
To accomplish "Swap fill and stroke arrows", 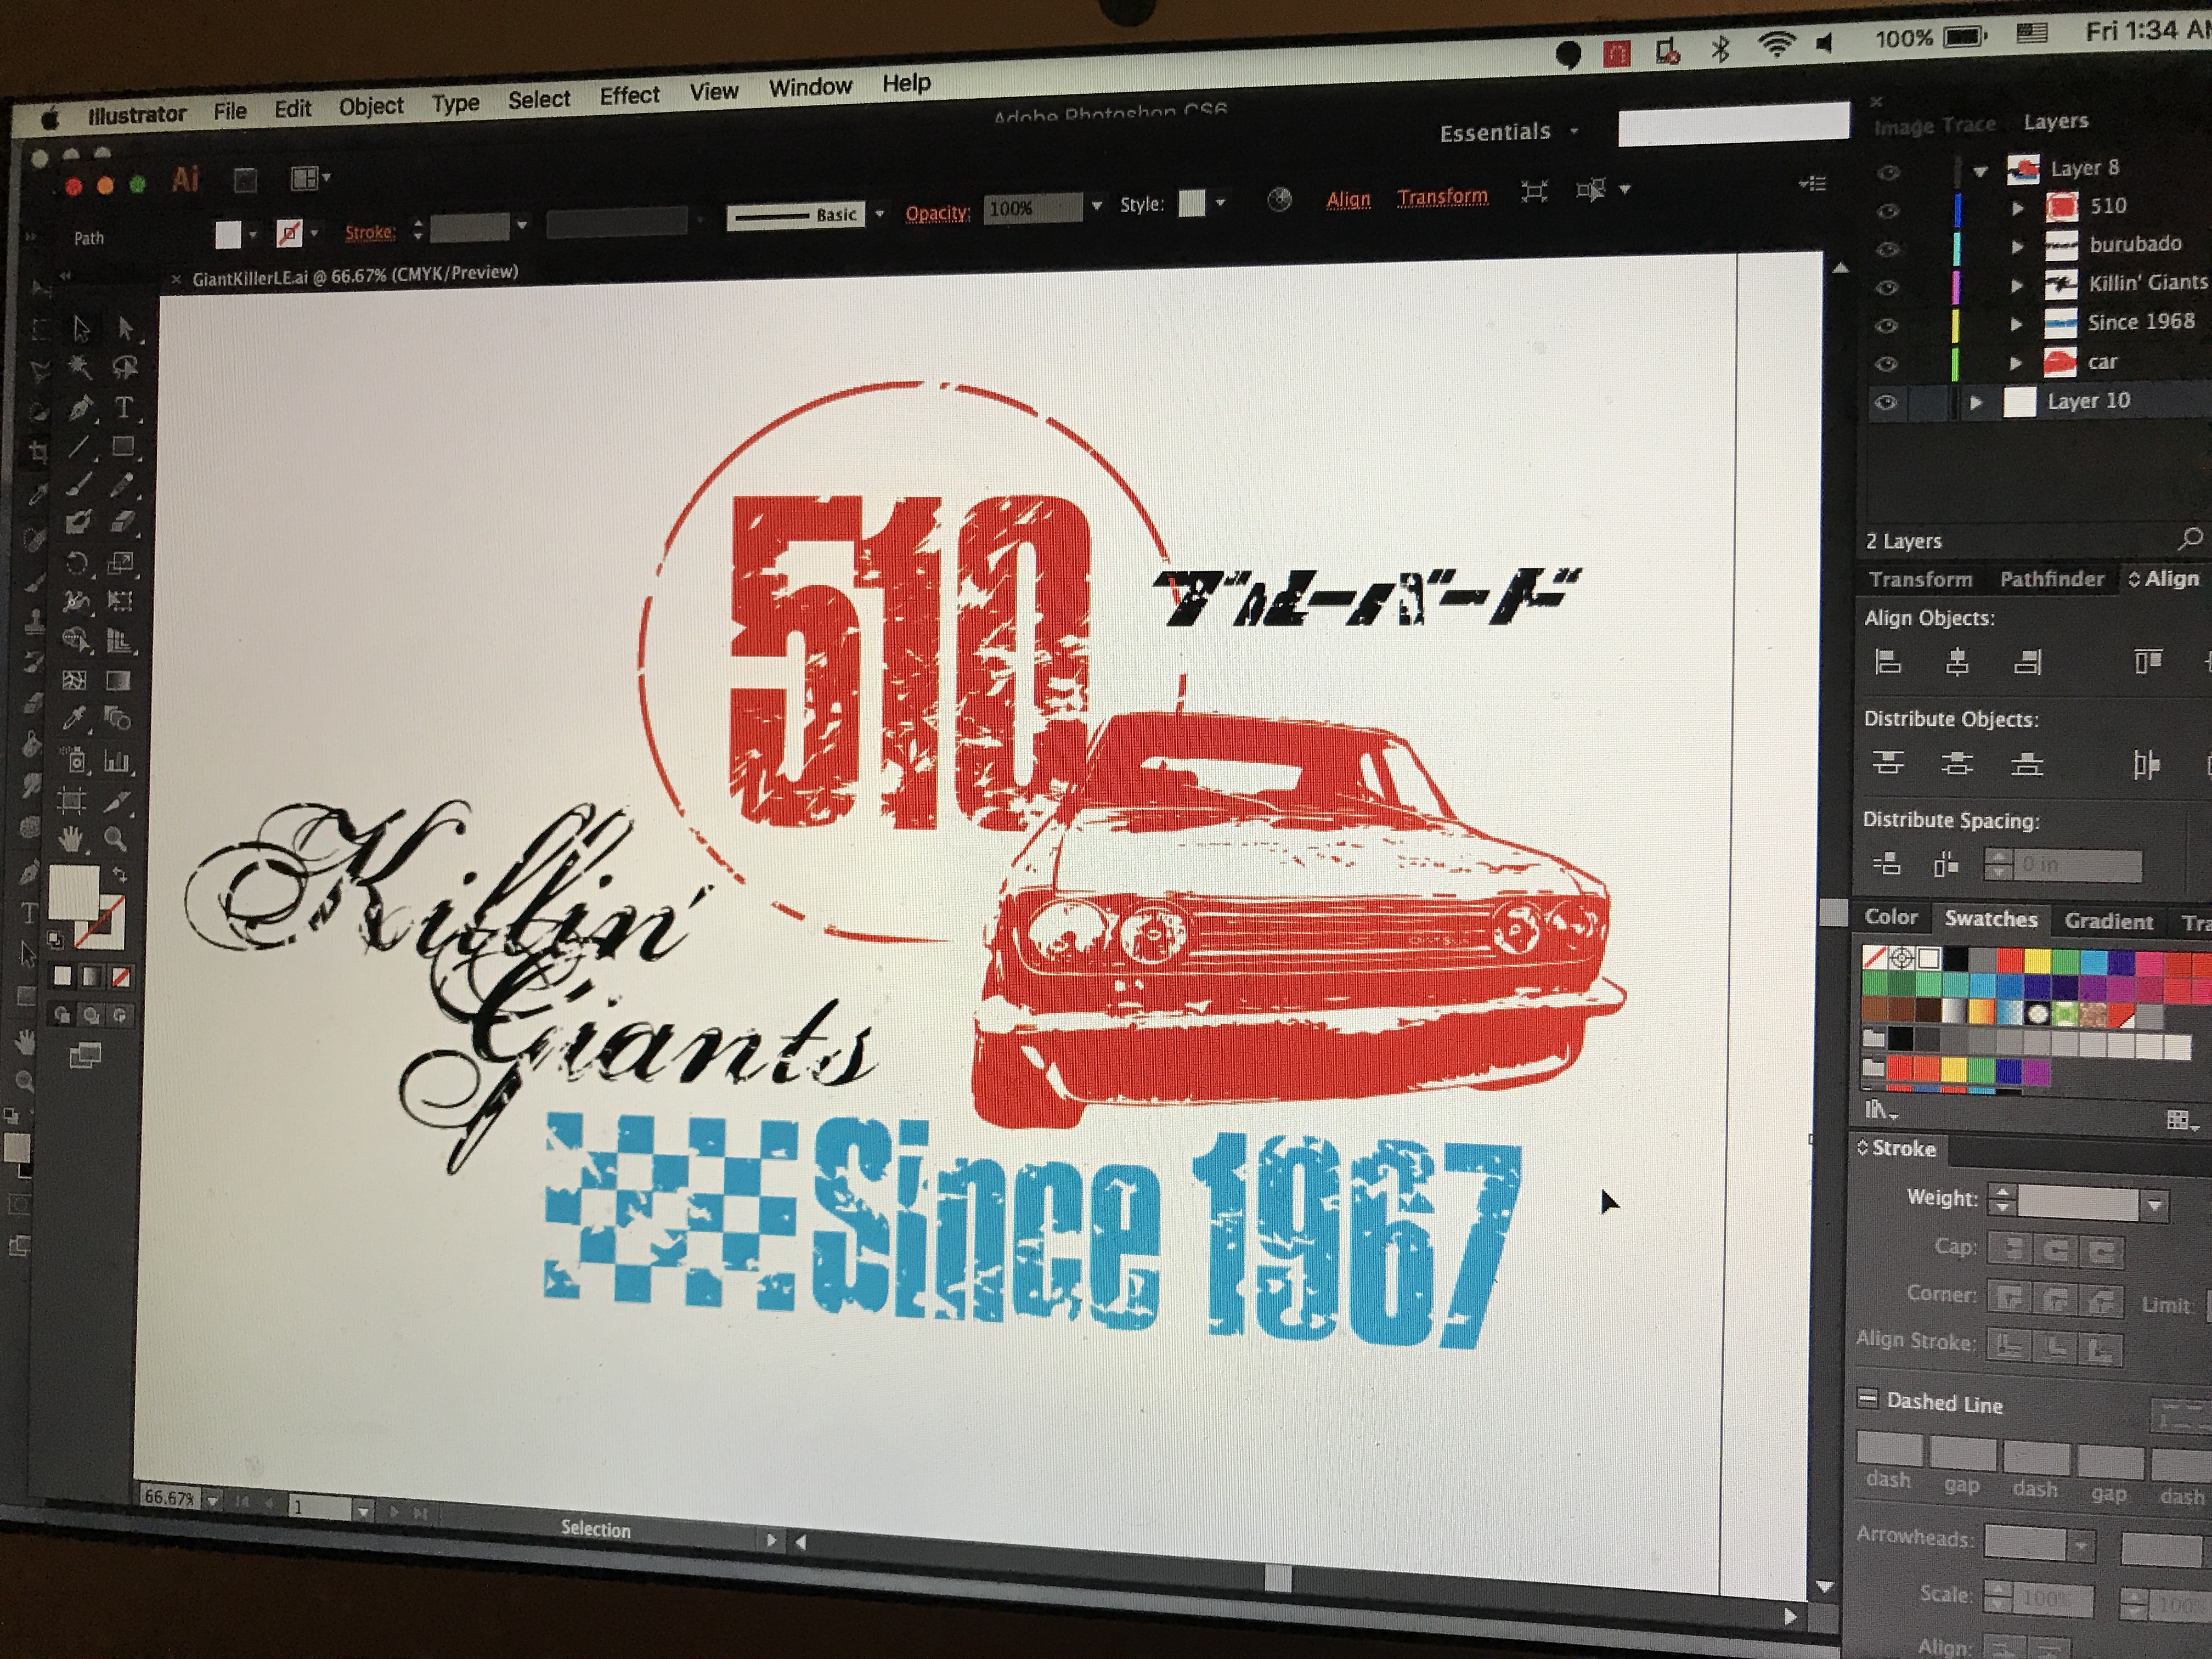I will pyautogui.click(x=119, y=874).
